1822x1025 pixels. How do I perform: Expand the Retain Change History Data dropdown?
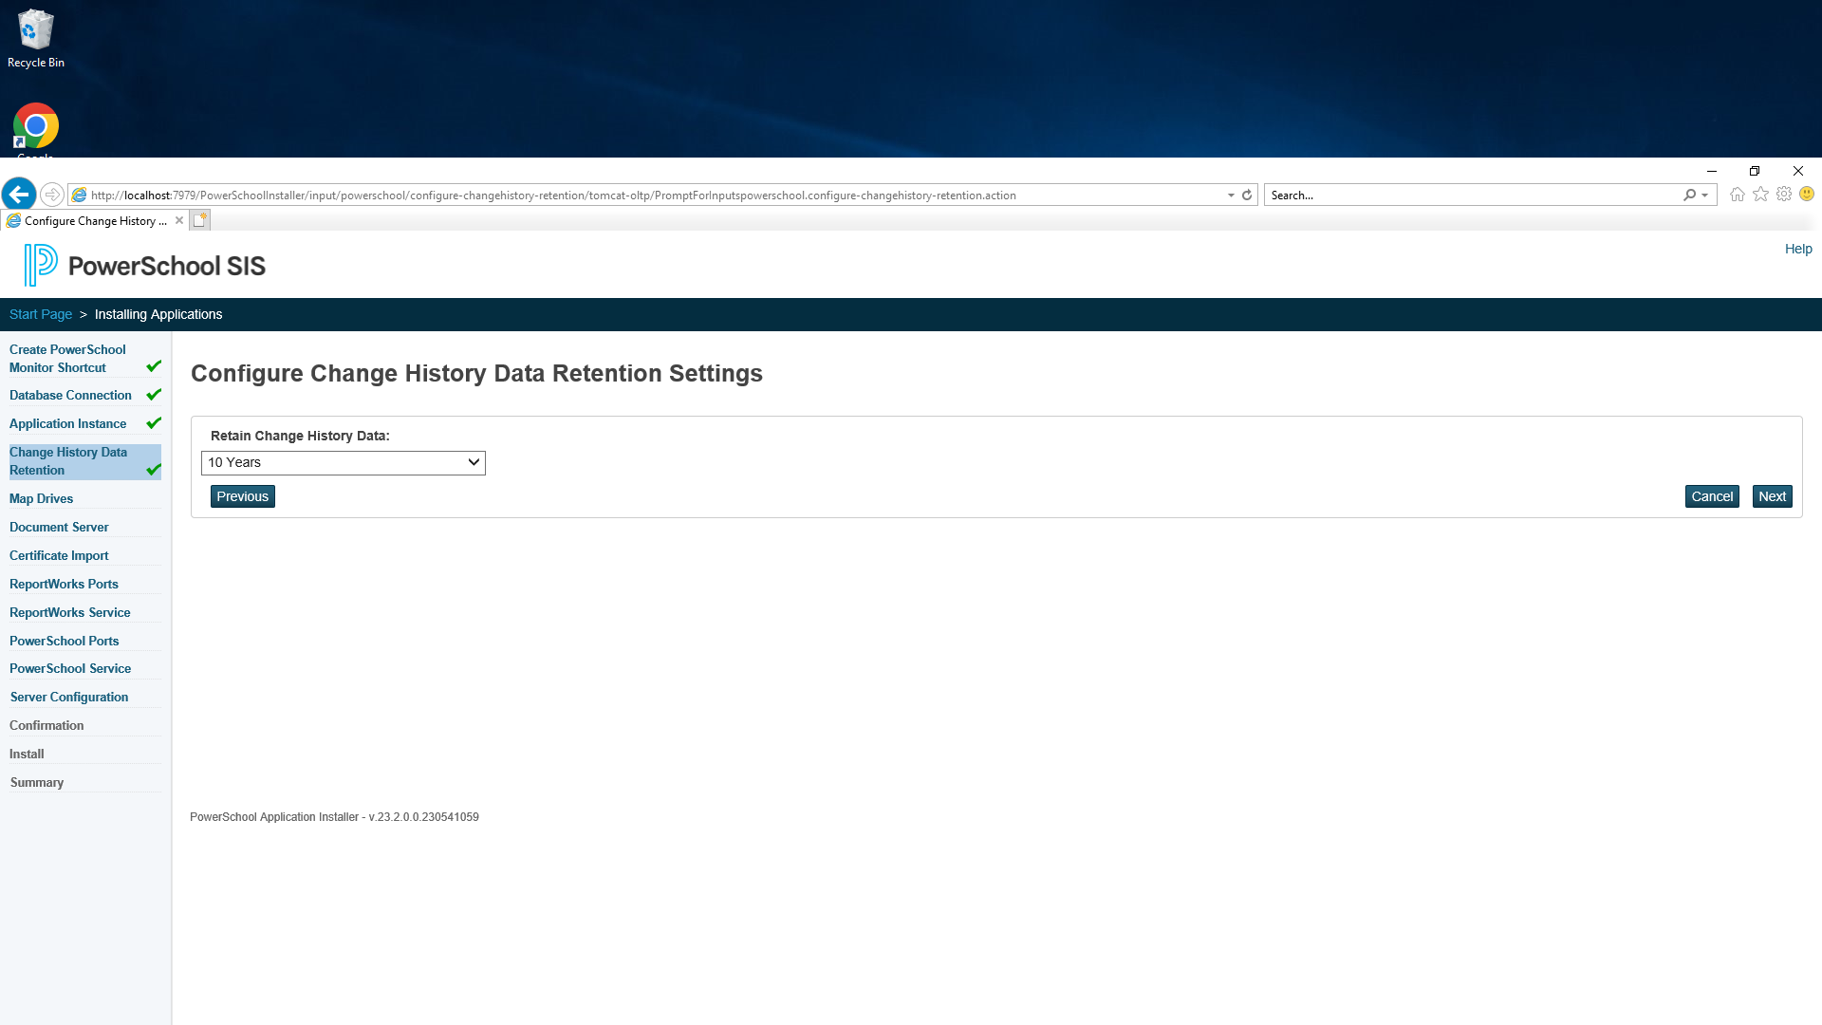point(344,462)
